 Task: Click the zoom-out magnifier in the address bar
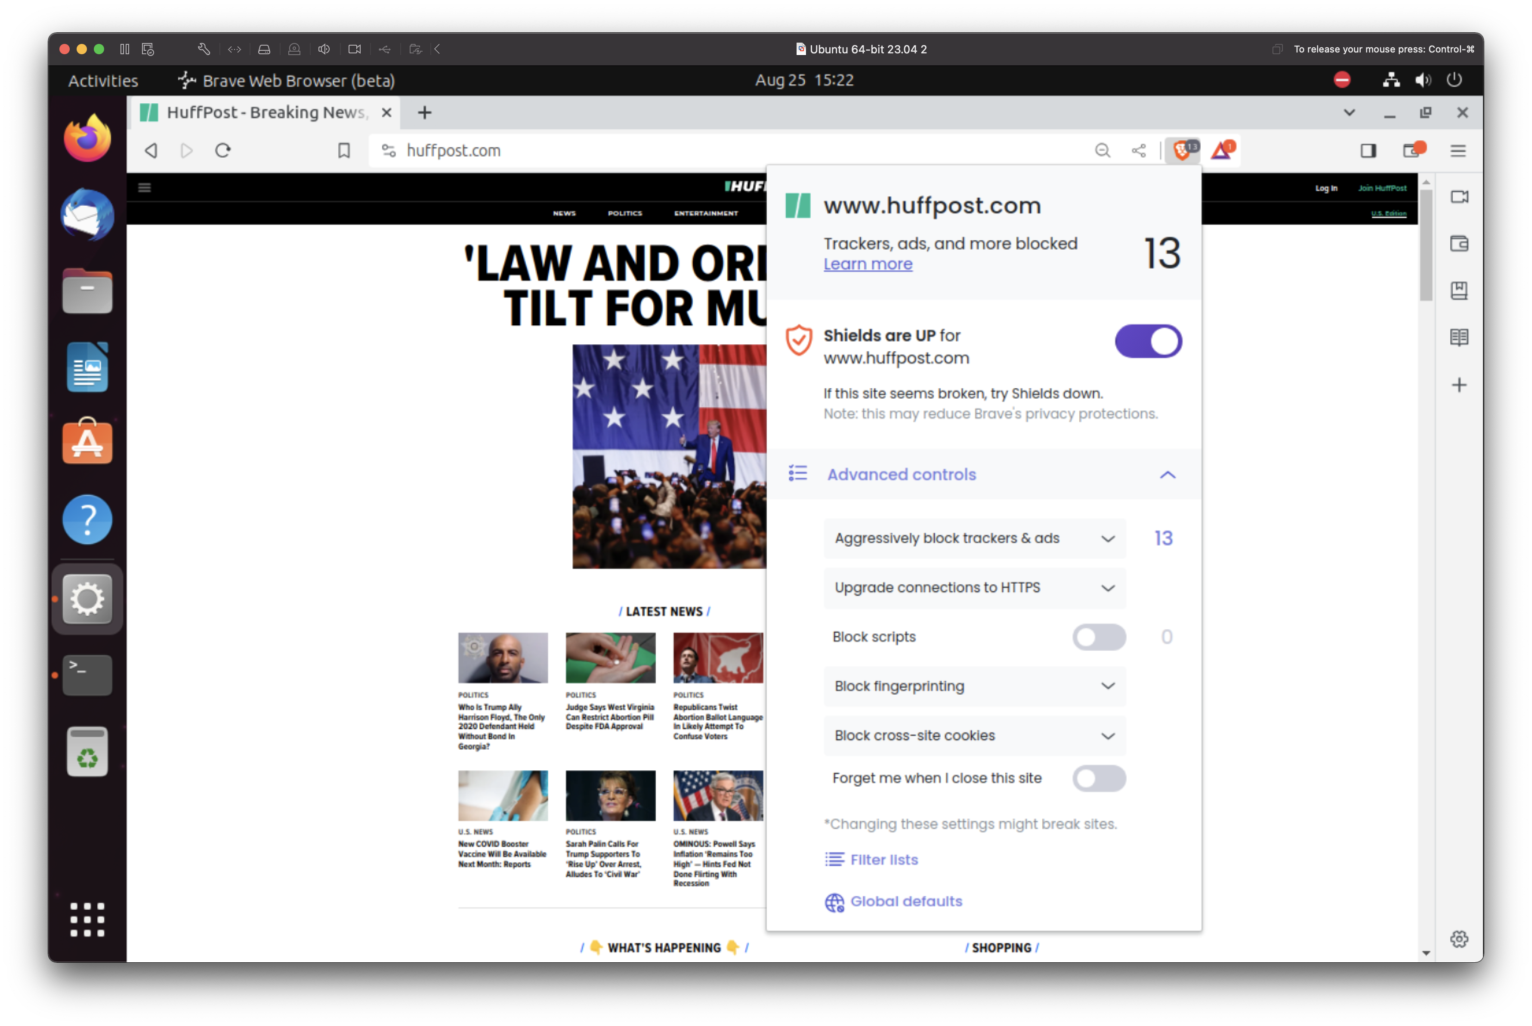[1103, 151]
